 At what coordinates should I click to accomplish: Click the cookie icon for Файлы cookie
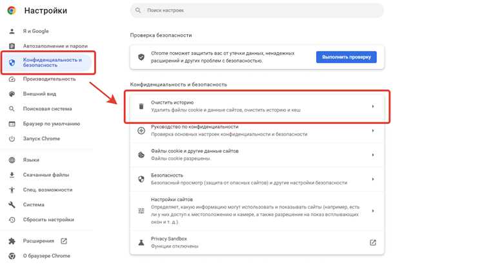click(x=141, y=155)
